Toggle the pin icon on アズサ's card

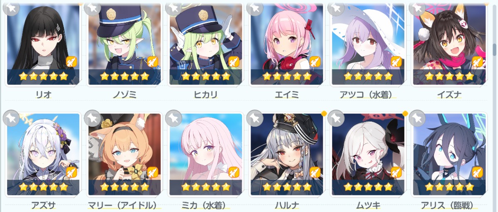click(x=12, y=119)
